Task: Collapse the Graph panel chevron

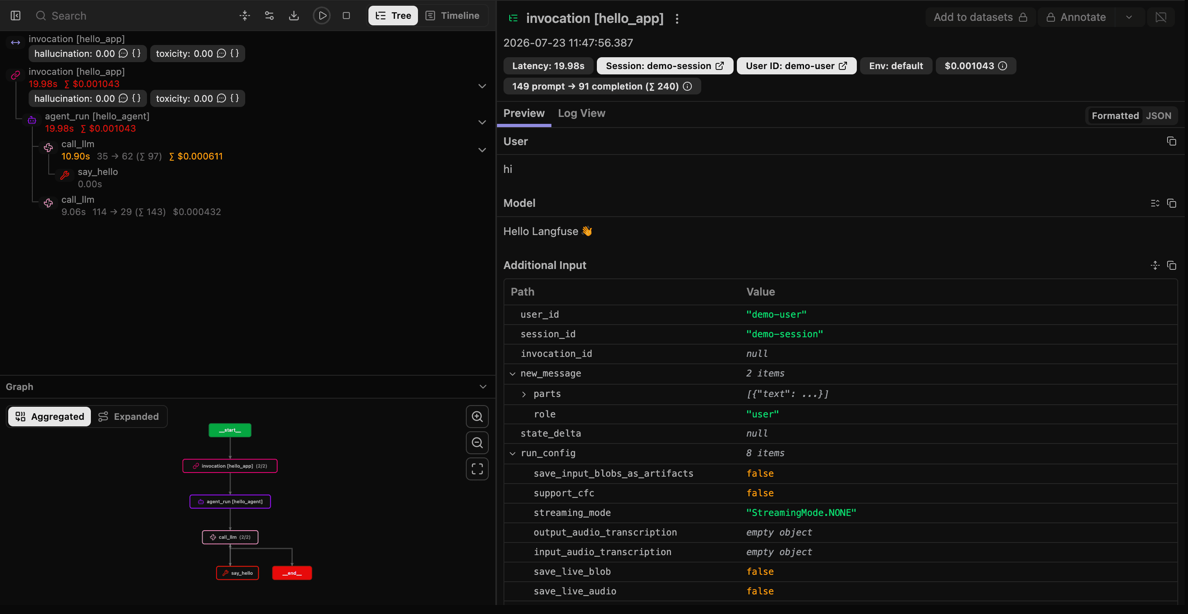Action: coord(483,386)
